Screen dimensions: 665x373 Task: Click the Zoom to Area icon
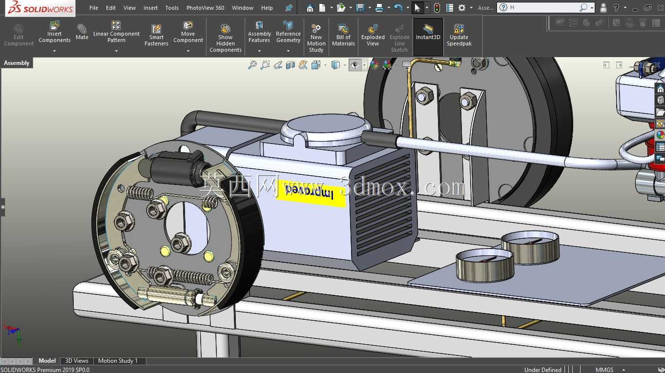265,65
